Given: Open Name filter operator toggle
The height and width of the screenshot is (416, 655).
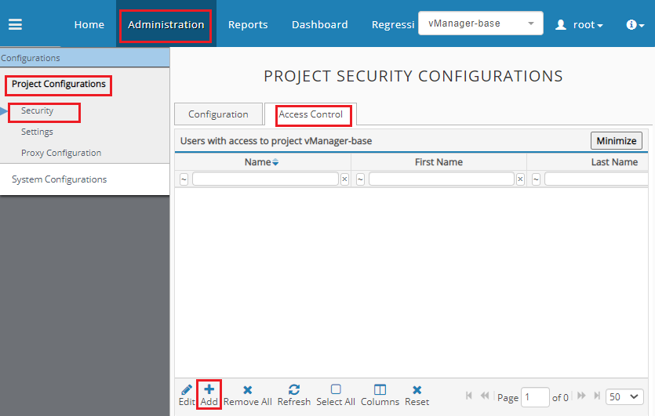Looking at the screenshot, I should (184, 179).
